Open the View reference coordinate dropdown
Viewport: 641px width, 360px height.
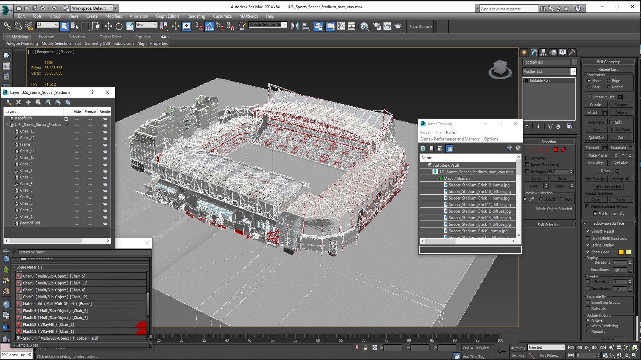pyautogui.click(x=146, y=25)
